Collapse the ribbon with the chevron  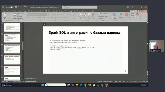[x=146, y=20]
